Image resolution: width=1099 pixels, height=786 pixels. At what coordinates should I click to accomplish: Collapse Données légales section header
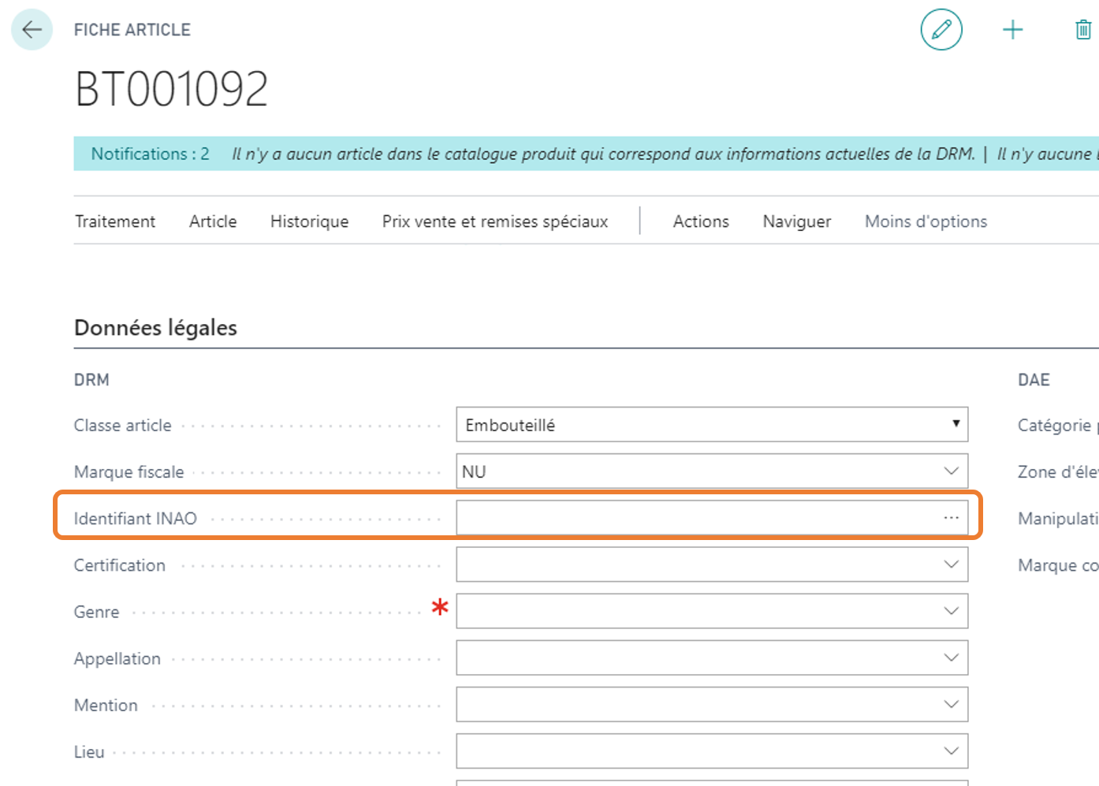coord(155,328)
